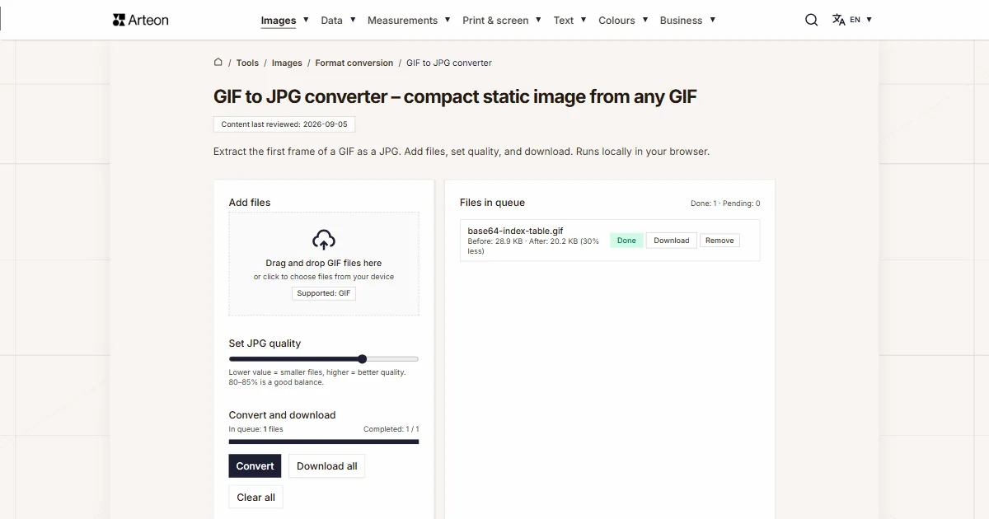Click the 'Set JPG quality' heading
The image size is (989, 519).
pos(265,344)
